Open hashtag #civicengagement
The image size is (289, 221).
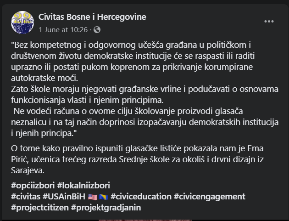pos(210,197)
